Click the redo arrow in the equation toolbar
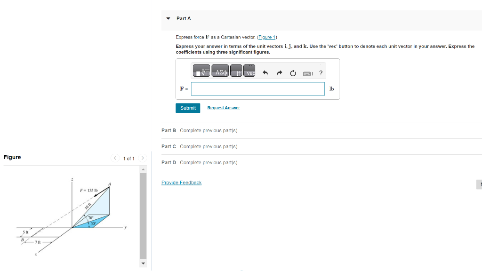 coord(279,72)
